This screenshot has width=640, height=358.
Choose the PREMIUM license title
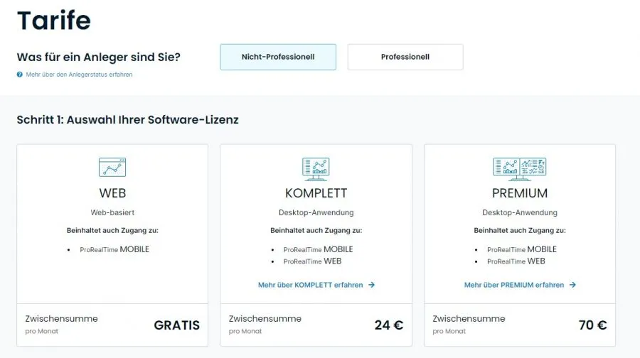(520, 193)
